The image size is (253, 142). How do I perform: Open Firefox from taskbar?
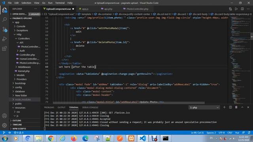(74, 138)
